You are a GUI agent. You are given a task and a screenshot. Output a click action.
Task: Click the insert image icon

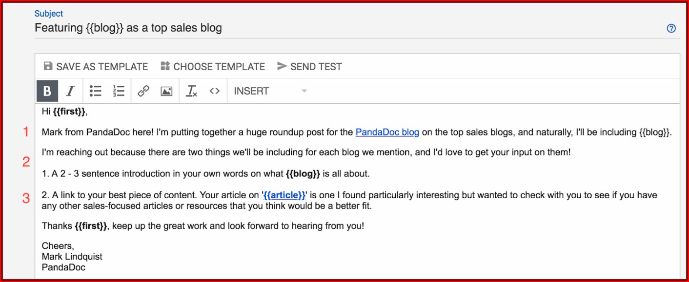click(x=166, y=91)
